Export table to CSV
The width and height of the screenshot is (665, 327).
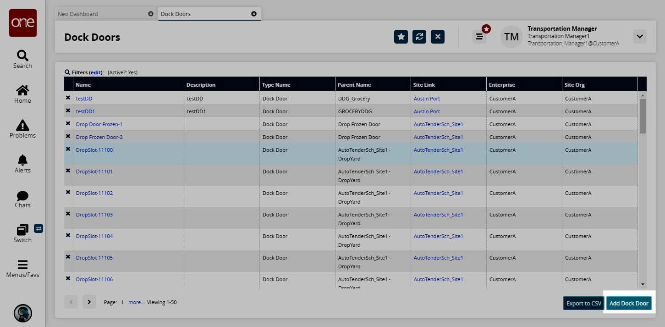click(583, 303)
